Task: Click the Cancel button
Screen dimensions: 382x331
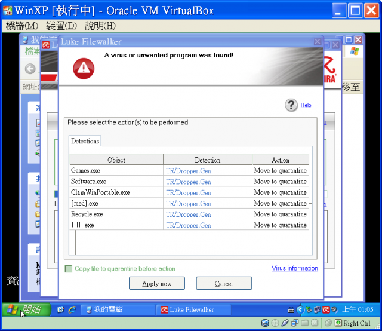Action: 224,283
